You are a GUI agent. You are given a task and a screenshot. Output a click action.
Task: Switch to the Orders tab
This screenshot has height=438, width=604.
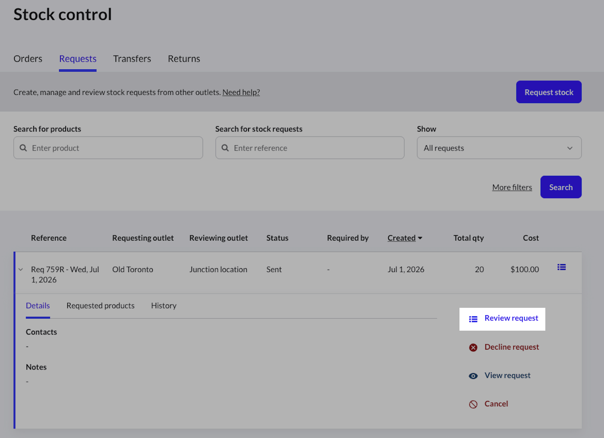(28, 59)
